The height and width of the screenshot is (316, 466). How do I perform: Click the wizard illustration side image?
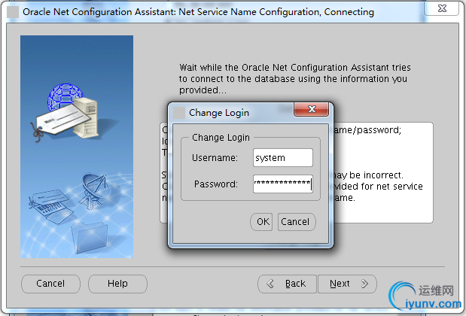77,147
